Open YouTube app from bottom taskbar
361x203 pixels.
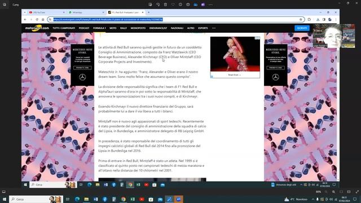(x=142, y=199)
